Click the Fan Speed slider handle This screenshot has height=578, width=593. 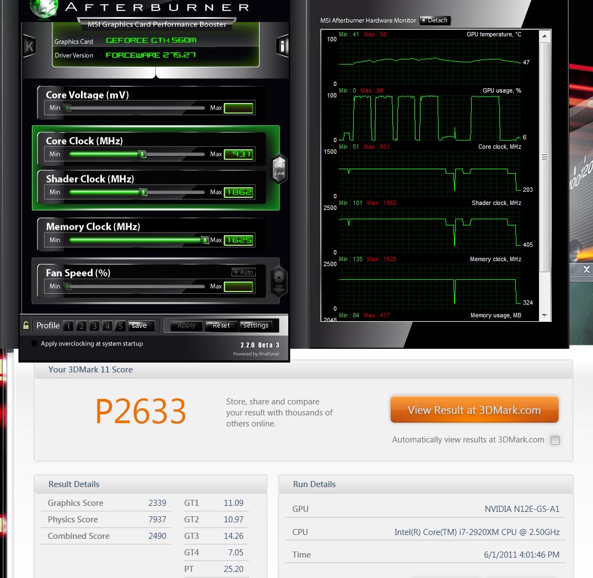(x=68, y=287)
